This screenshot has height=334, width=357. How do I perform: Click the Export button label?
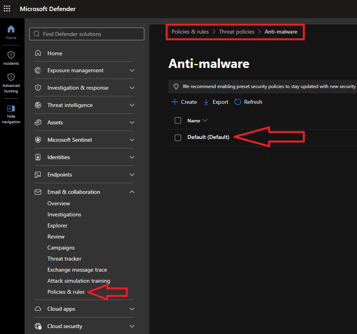[220, 102]
